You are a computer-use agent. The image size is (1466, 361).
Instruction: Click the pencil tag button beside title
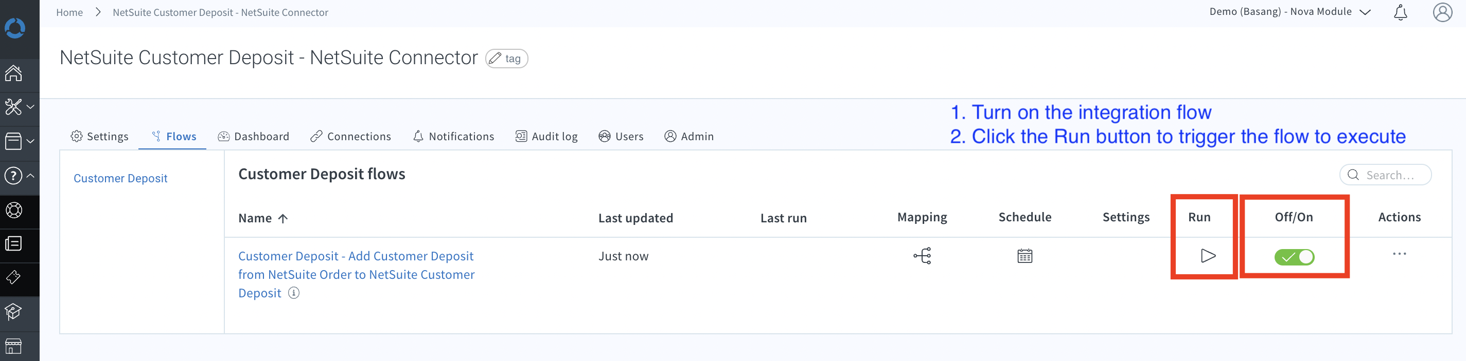click(x=506, y=59)
